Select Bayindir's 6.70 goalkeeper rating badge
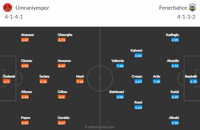The height and width of the screenshot is (130, 200). point(193,81)
